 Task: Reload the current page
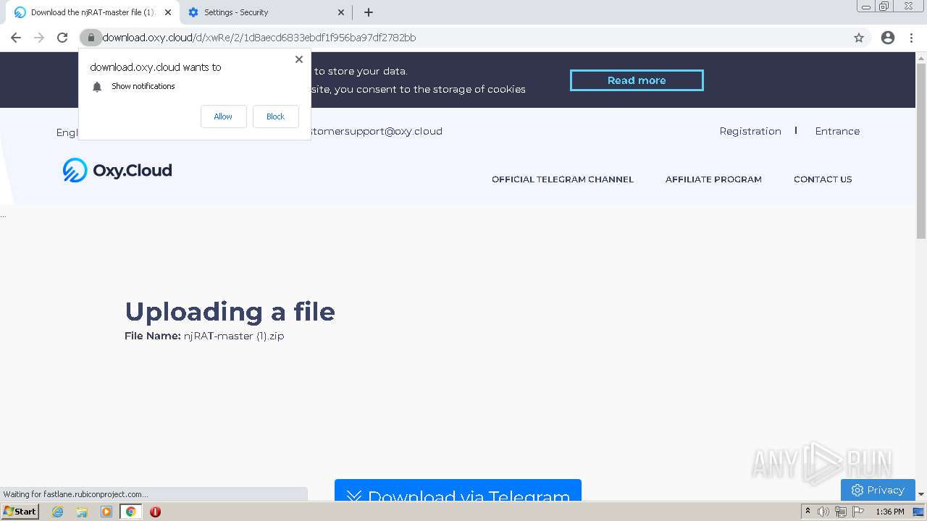click(62, 38)
